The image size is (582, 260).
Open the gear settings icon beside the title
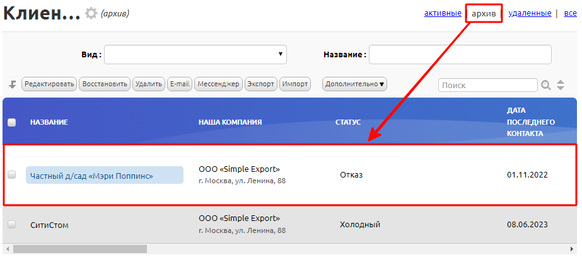[91, 14]
